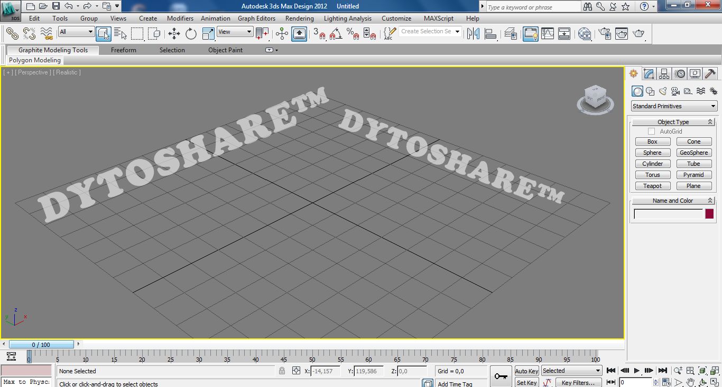Toggle Auto Key animation mode
This screenshot has width=722, height=387.
pos(526,371)
